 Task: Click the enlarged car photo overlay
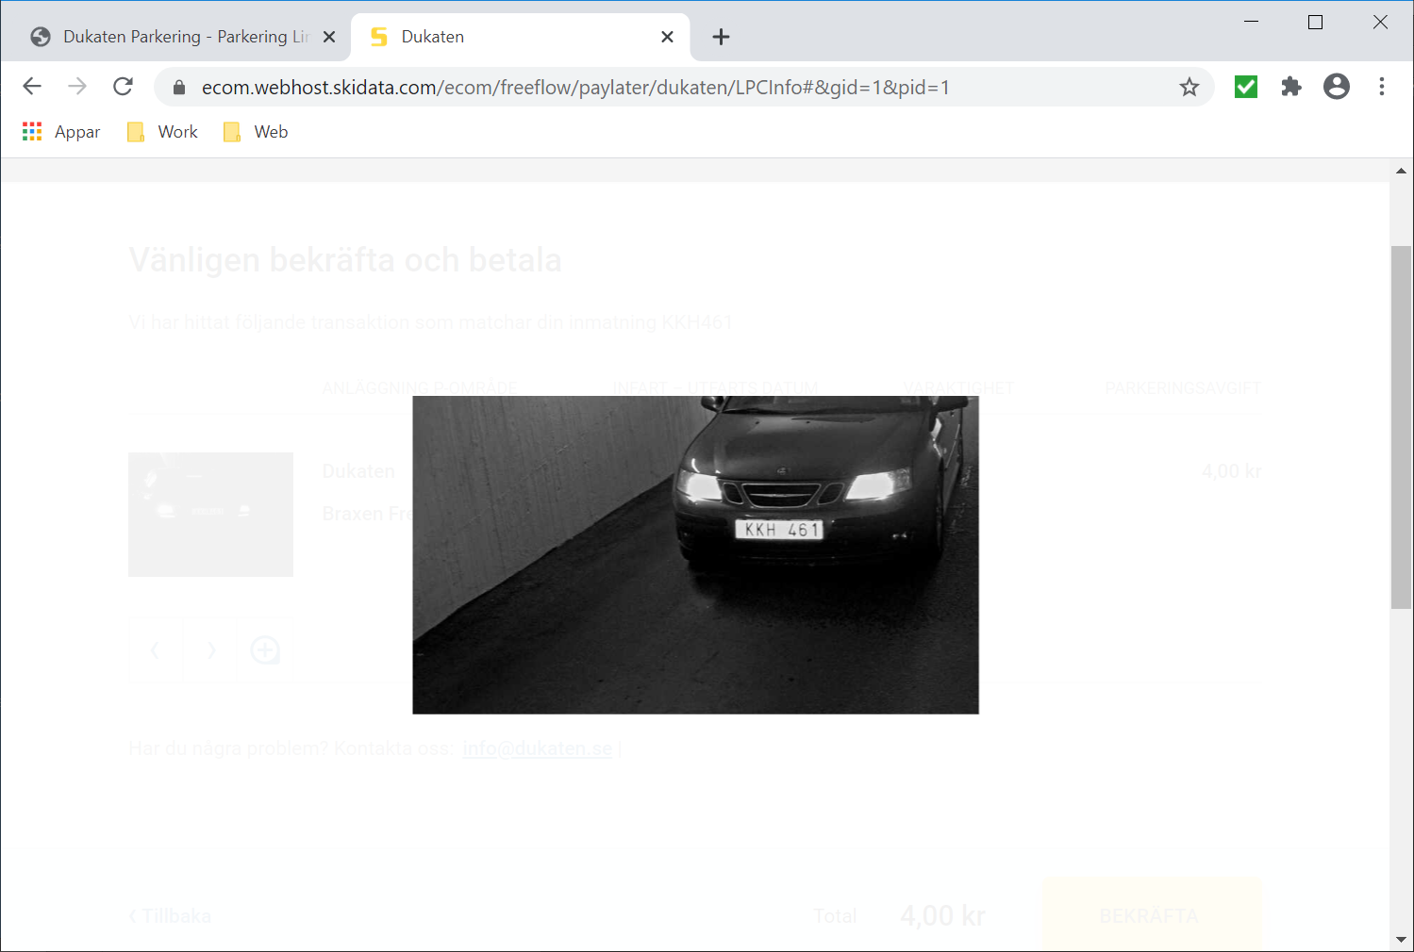pos(695,554)
